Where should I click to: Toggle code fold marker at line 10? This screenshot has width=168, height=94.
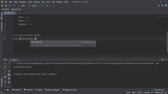tap(12, 24)
